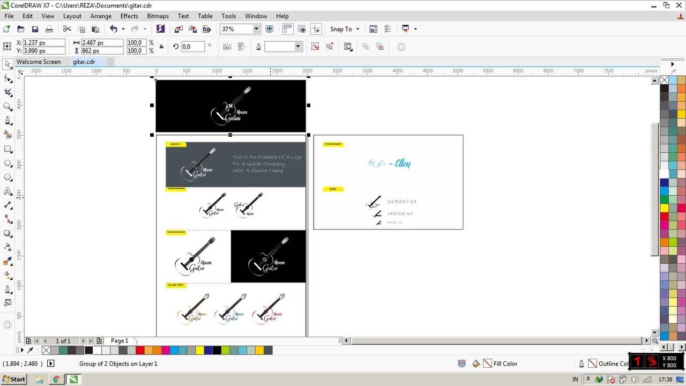Select the Crop tool
Viewport: 686px width, 386px height.
(8, 93)
